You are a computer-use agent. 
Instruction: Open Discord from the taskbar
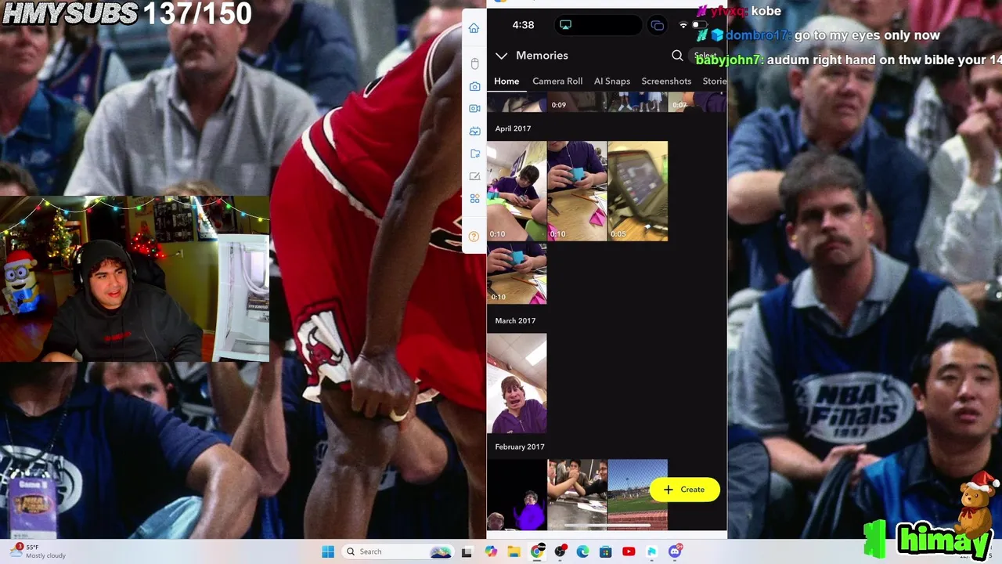point(675,551)
